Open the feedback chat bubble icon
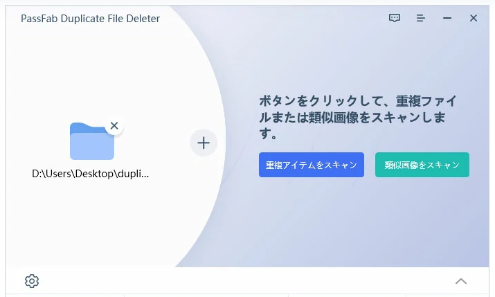This screenshot has width=495, height=297. click(395, 18)
